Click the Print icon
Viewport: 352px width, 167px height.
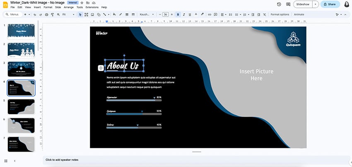point(46,14)
